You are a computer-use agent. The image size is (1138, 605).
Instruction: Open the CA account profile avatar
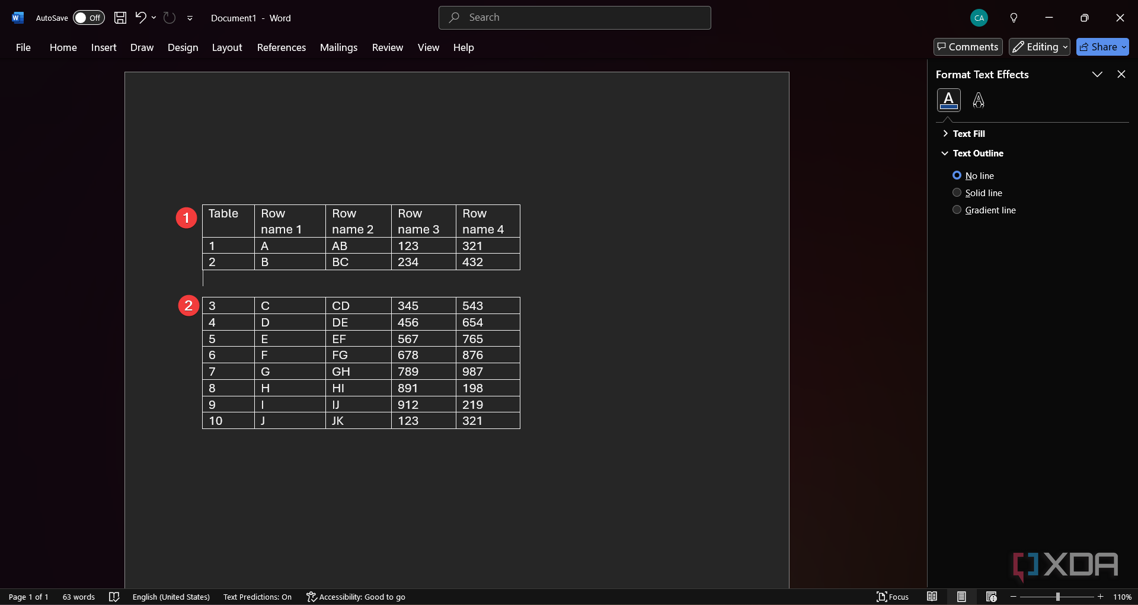(x=979, y=18)
